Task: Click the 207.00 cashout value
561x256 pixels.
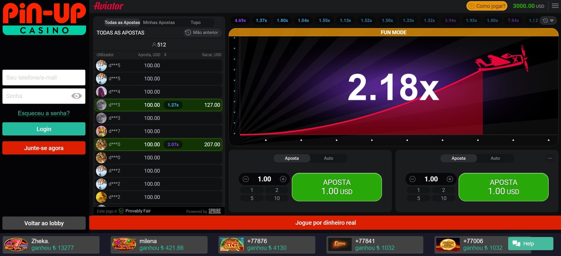Action: pyautogui.click(x=212, y=145)
